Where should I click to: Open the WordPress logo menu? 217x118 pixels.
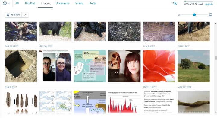(5, 3)
